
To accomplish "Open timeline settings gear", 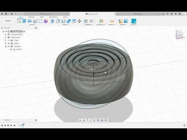I will pos(184,125).
